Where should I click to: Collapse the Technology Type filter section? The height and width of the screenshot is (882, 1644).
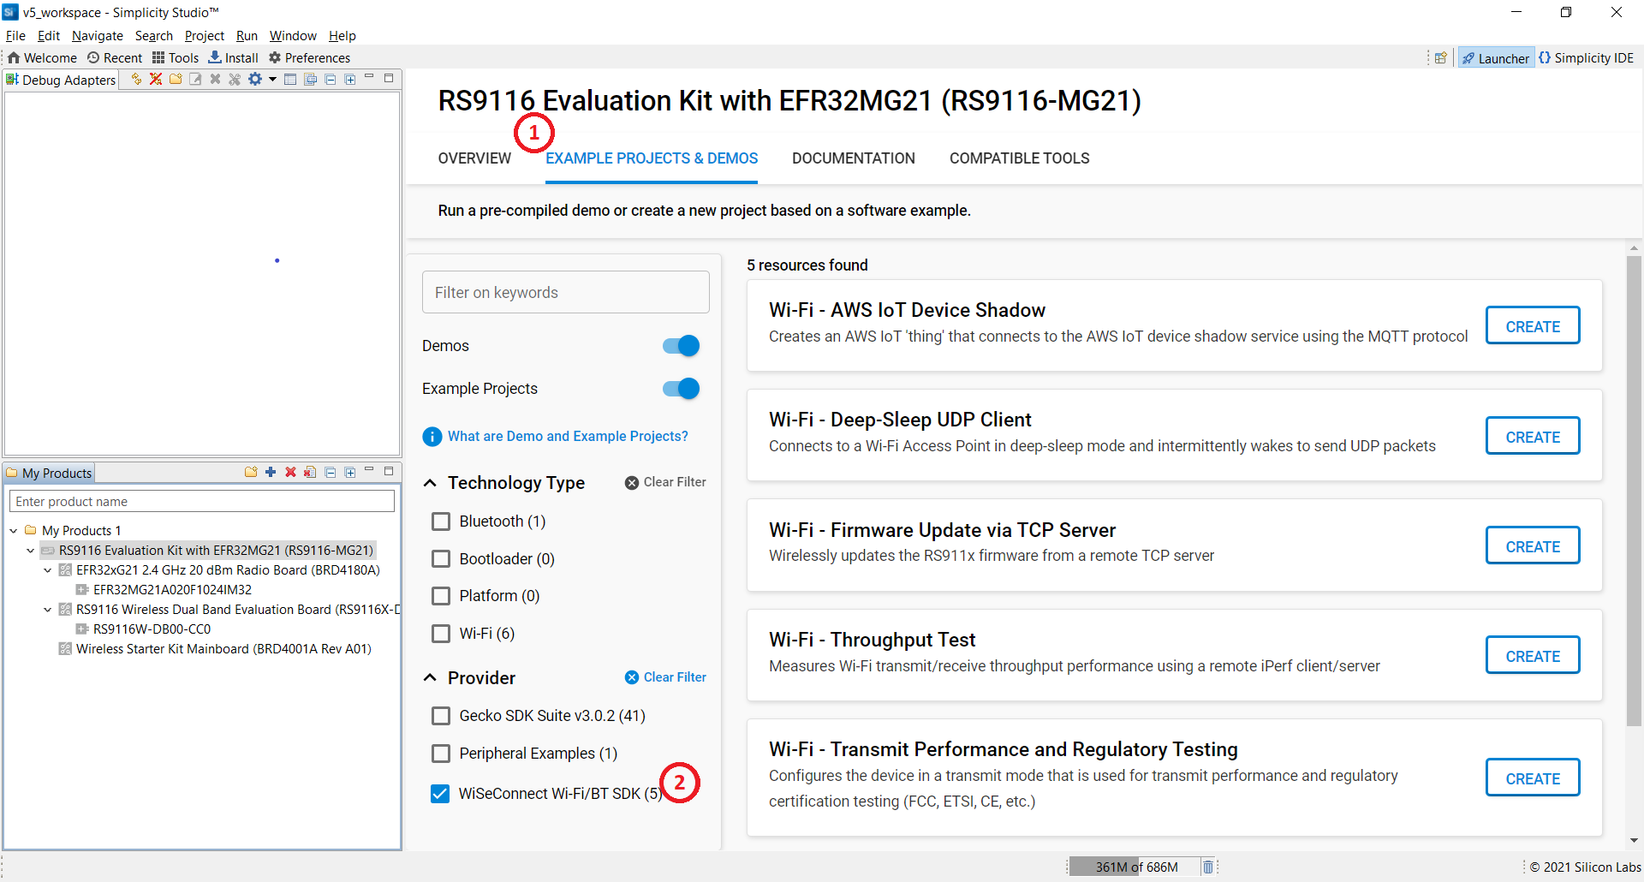[x=430, y=483]
